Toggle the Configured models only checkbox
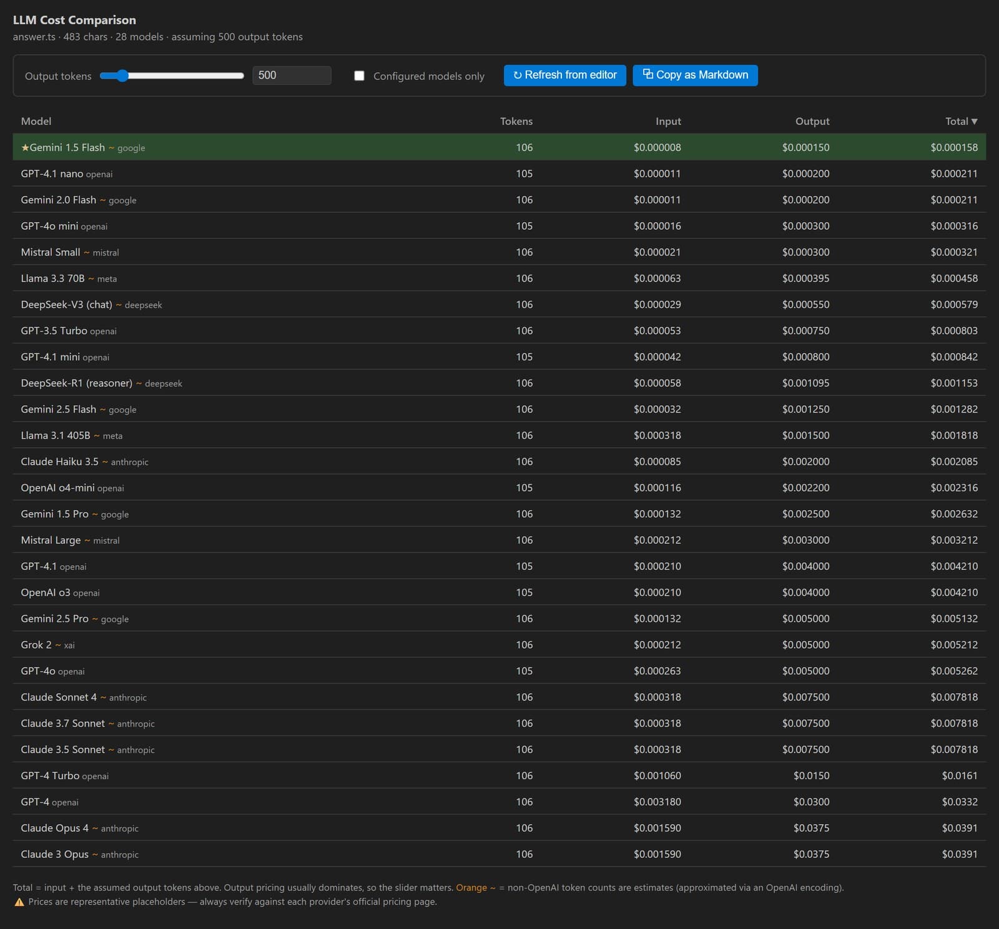999x929 pixels. pyautogui.click(x=359, y=76)
